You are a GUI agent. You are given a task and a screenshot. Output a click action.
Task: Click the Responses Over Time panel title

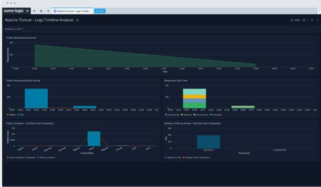coord(176,81)
